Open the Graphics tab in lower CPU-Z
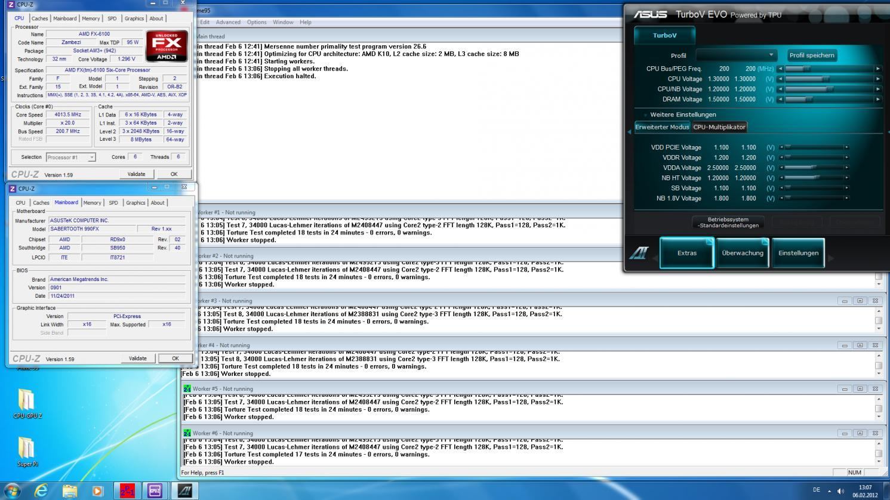 point(135,203)
